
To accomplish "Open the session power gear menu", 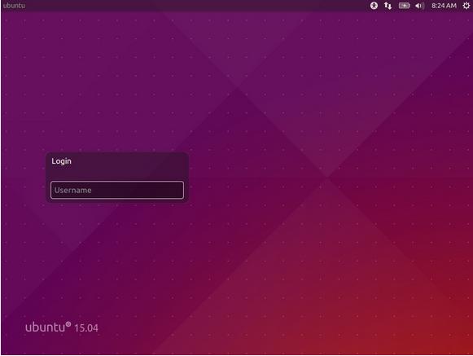I will (x=466, y=6).
